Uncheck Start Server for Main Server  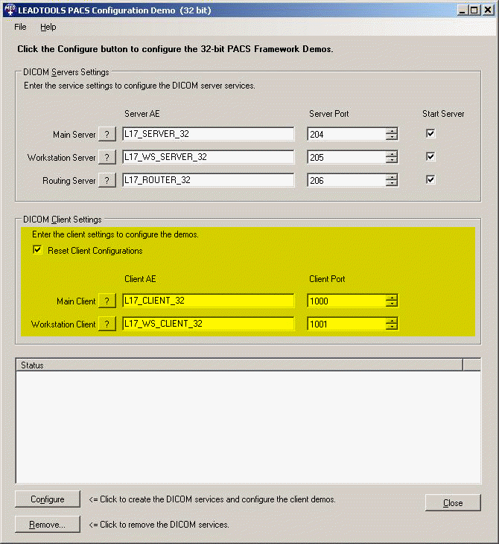430,134
